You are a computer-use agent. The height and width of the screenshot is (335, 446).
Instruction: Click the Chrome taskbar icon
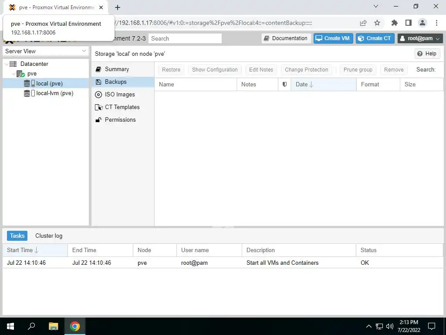[x=75, y=326]
